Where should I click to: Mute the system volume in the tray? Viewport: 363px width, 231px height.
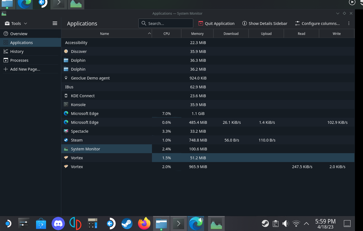pyautogui.click(x=285, y=223)
